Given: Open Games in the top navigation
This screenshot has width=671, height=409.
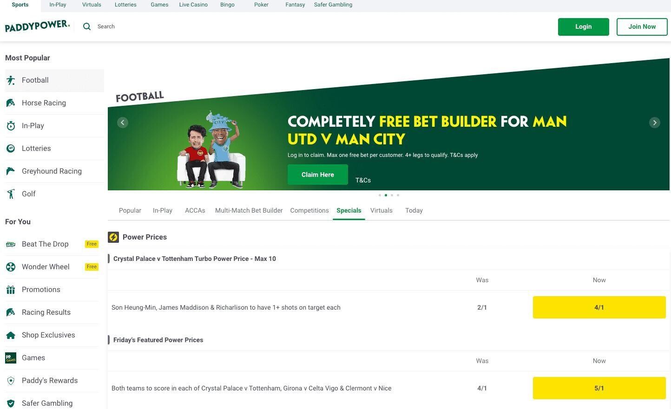Looking at the screenshot, I should pyautogui.click(x=159, y=5).
